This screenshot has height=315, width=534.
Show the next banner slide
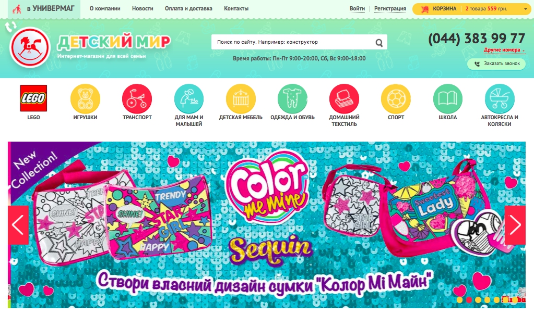[515, 225]
